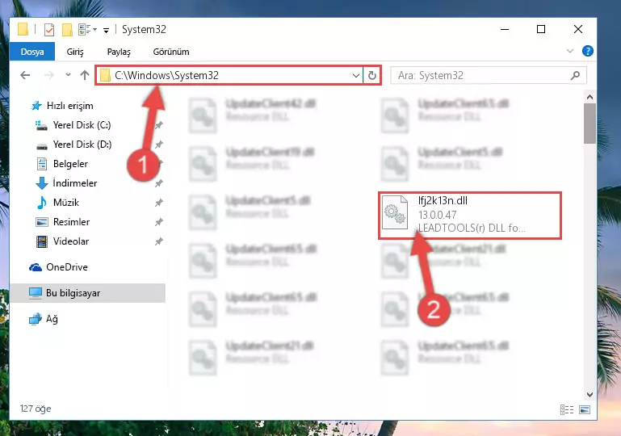Select OneDrive in navigation pane

(66, 267)
